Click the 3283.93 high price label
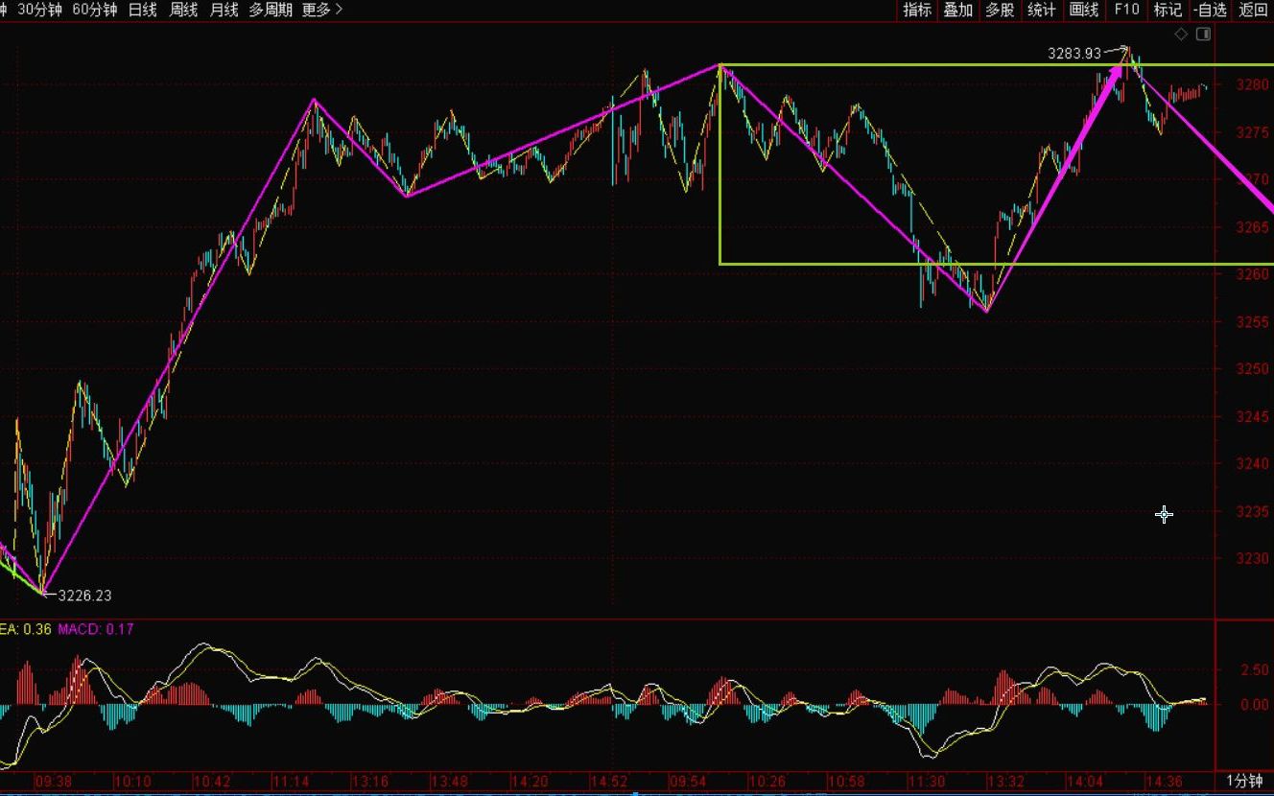This screenshot has height=796, width=1274. (1074, 54)
